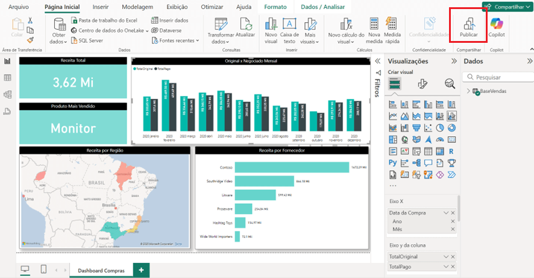The width and height of the screenshot is (534, 278).
Task: Click Inserir dados in ribbon
Action: (169, 21)
